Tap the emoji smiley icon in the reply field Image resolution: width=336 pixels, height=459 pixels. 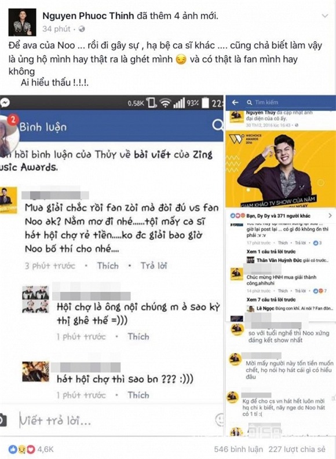tap(220, 420)
